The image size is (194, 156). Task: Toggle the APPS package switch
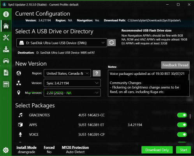point(182,125)
